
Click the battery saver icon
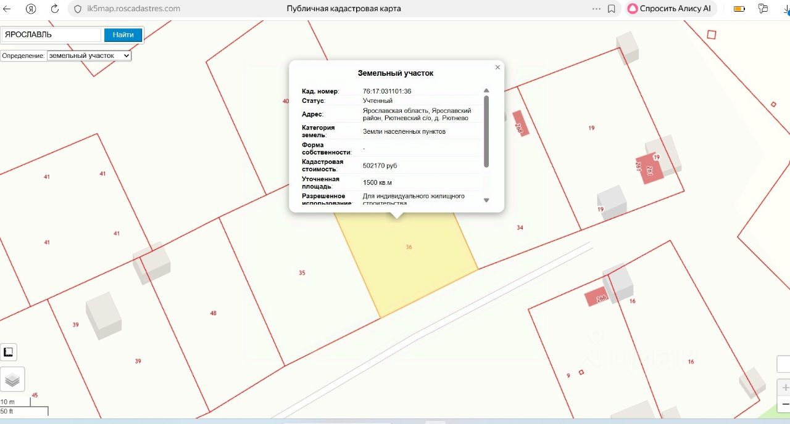point(739,9)
